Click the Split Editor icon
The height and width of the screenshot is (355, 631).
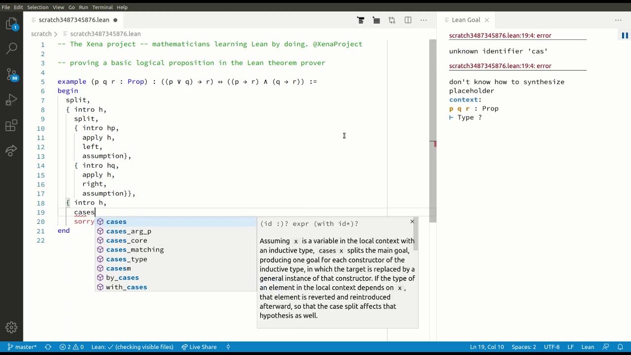(x=408, y=20)
